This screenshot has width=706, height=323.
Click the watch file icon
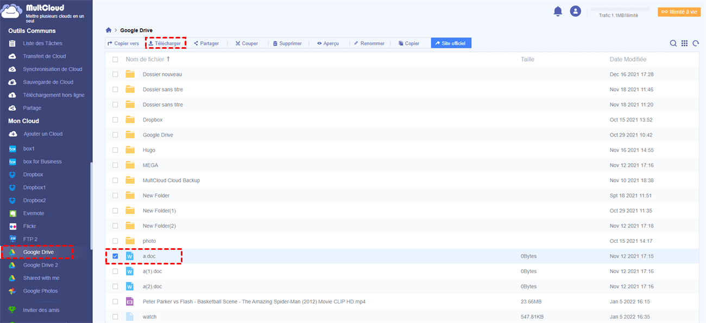click(130, 316)
